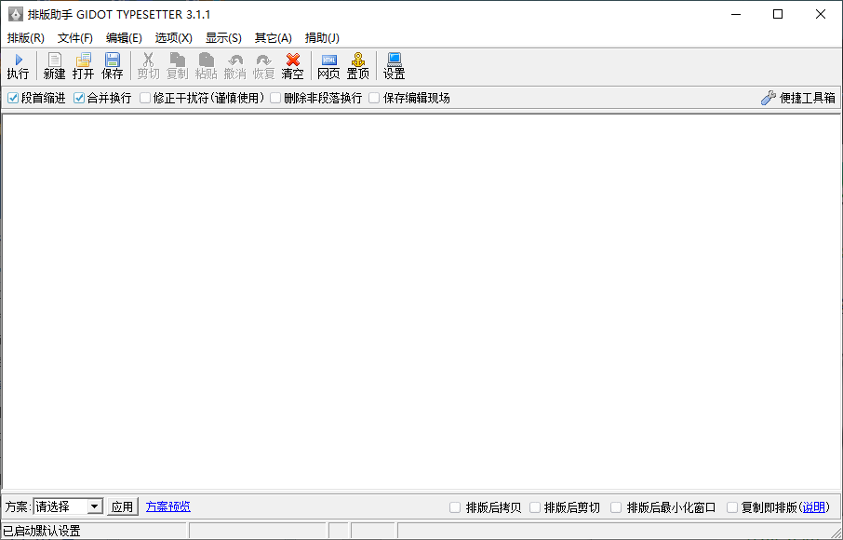Open the 选项(X) menu

click(x=174, y=37)
